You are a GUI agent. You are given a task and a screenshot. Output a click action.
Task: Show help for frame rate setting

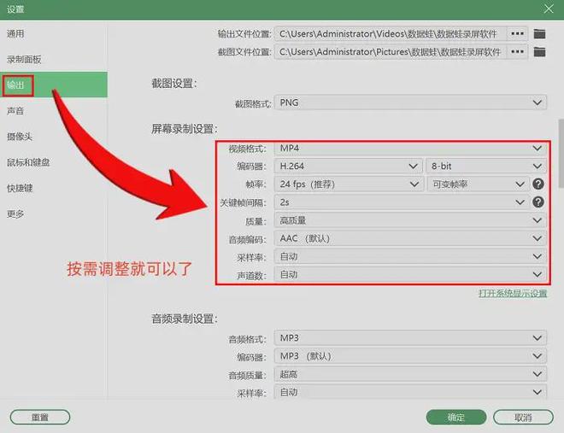(x=538, y=184)
